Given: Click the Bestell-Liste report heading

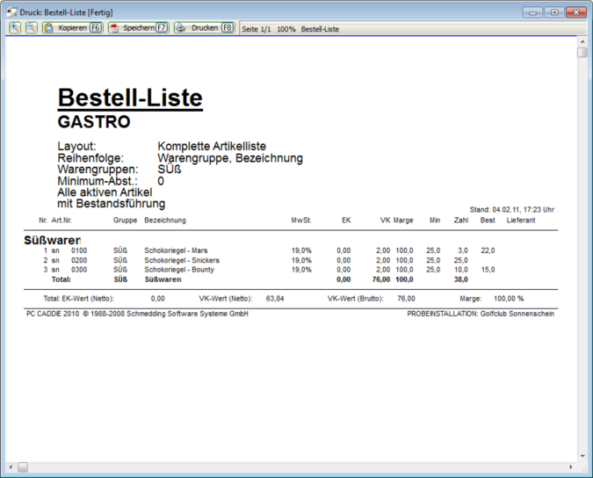Looking at the screenshot, I should click(x=130, y=98).
